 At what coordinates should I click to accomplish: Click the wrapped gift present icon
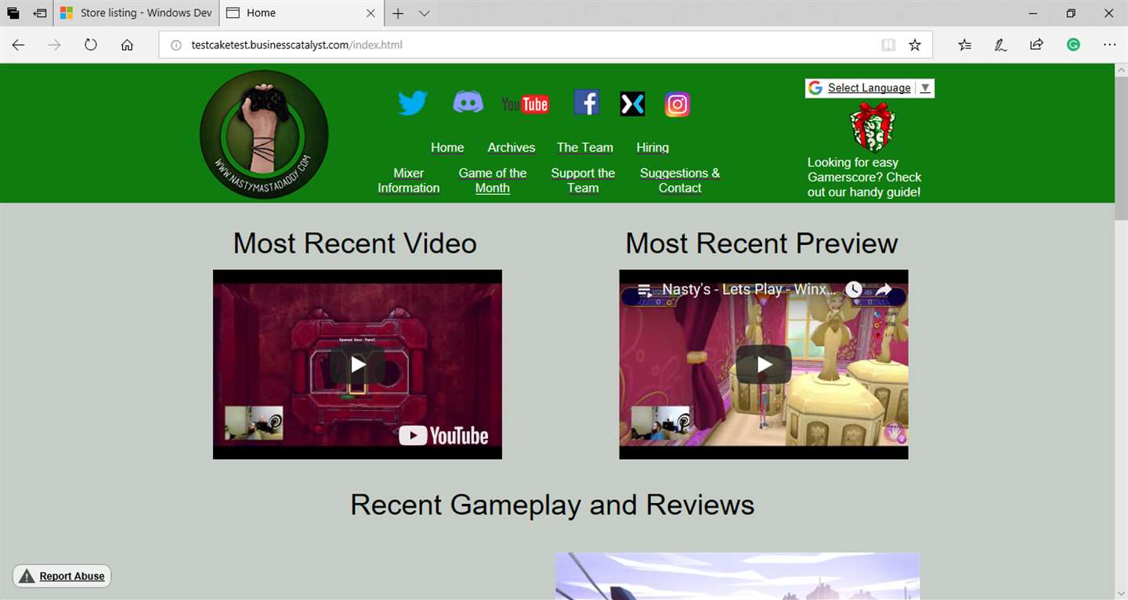click(872, 126)
